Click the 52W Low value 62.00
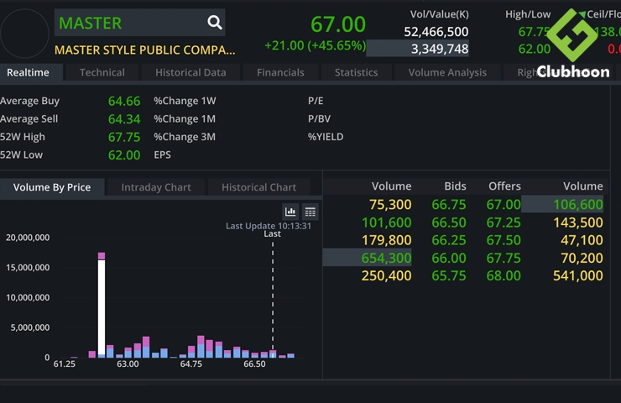621x403 pixels. (x=124, y=155)
